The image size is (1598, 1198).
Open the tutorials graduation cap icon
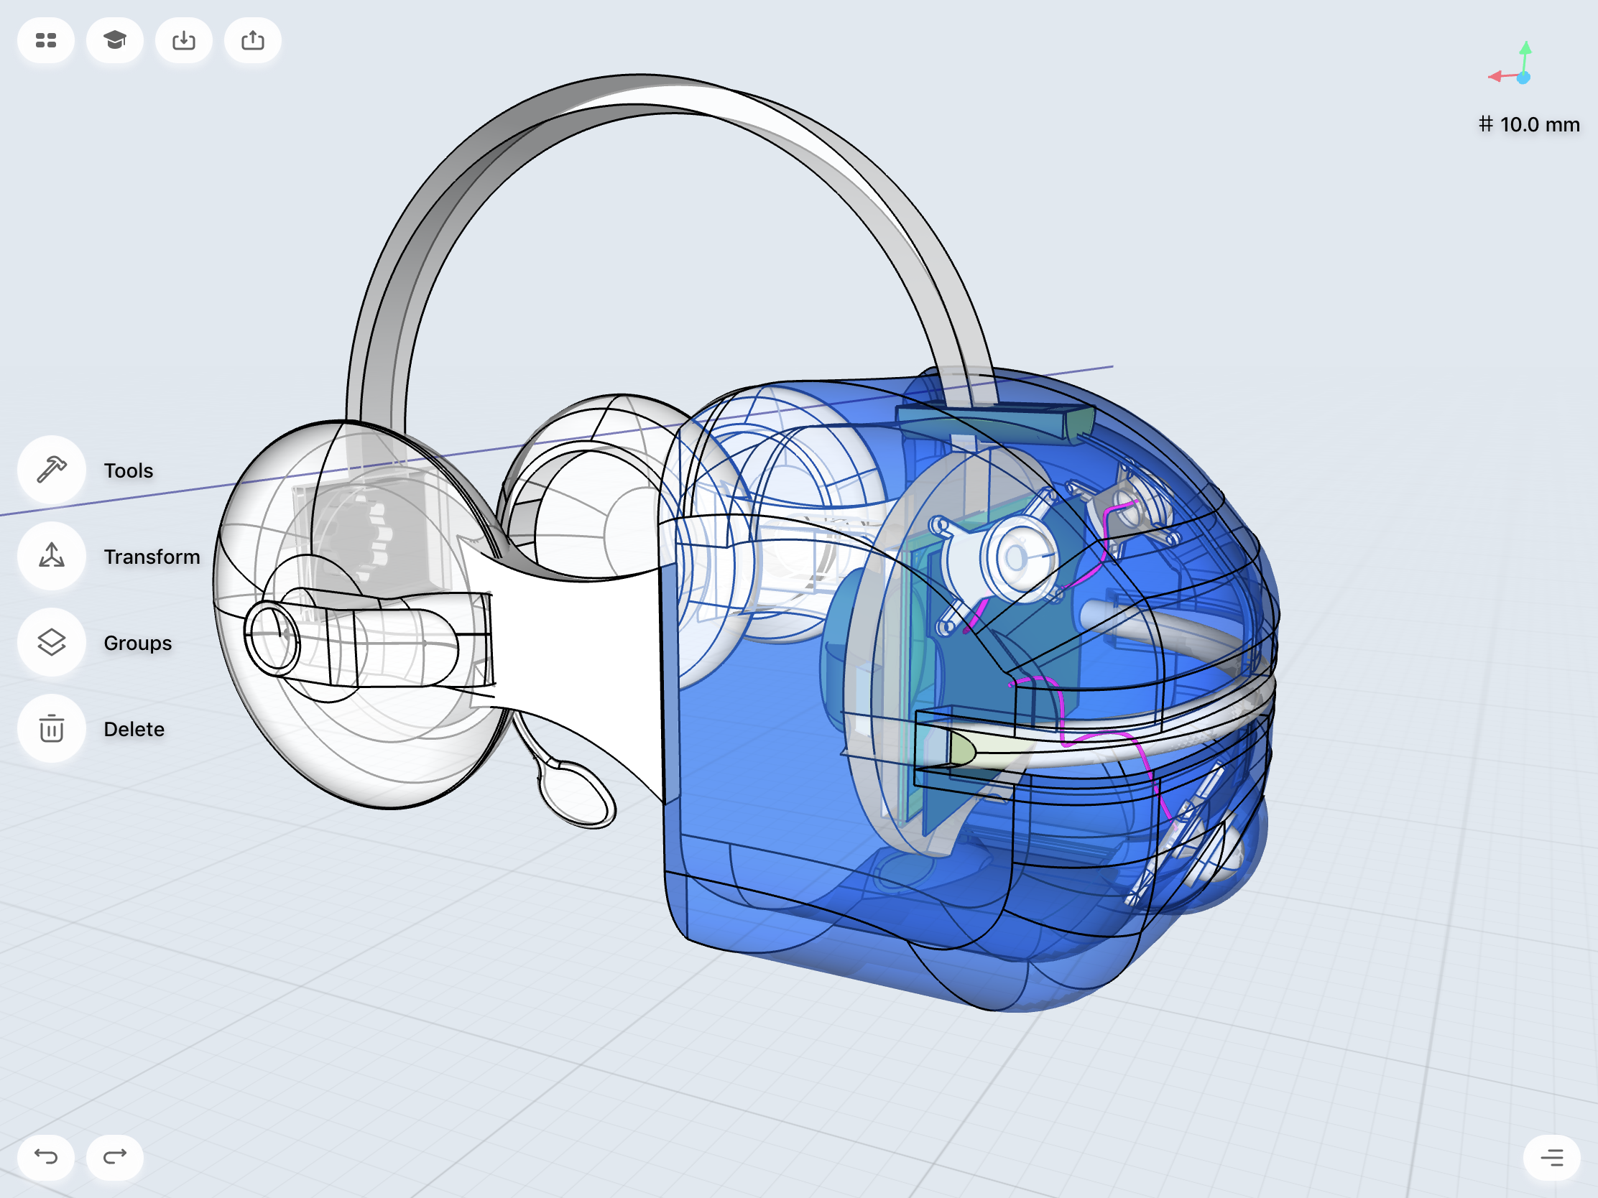point(114,40)
